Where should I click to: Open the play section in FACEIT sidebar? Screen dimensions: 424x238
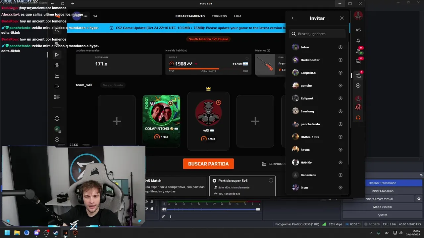point(57,55)
